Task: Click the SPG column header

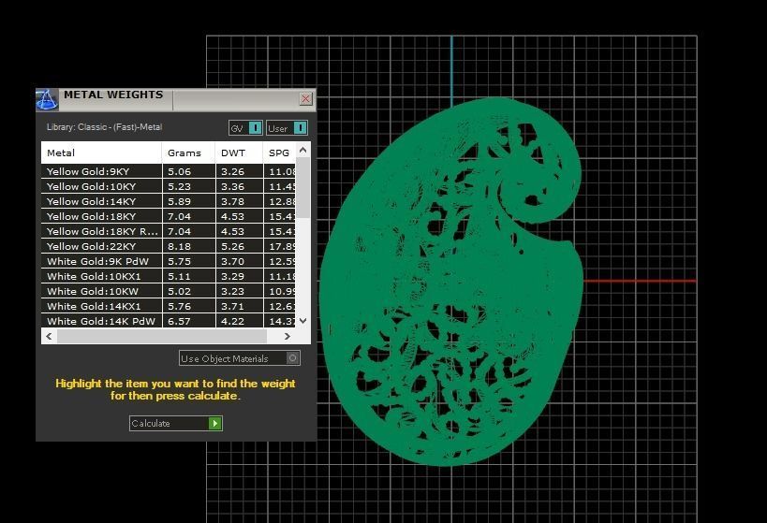Action: (279, 153)
